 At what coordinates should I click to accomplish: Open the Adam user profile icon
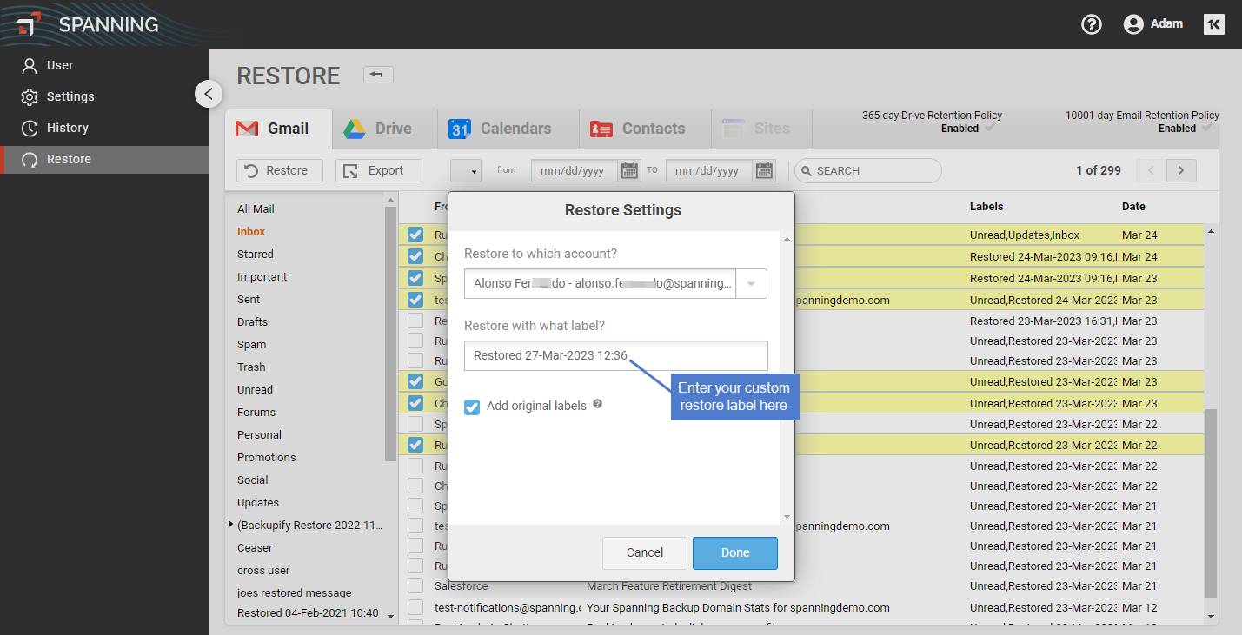(1132, 24)
